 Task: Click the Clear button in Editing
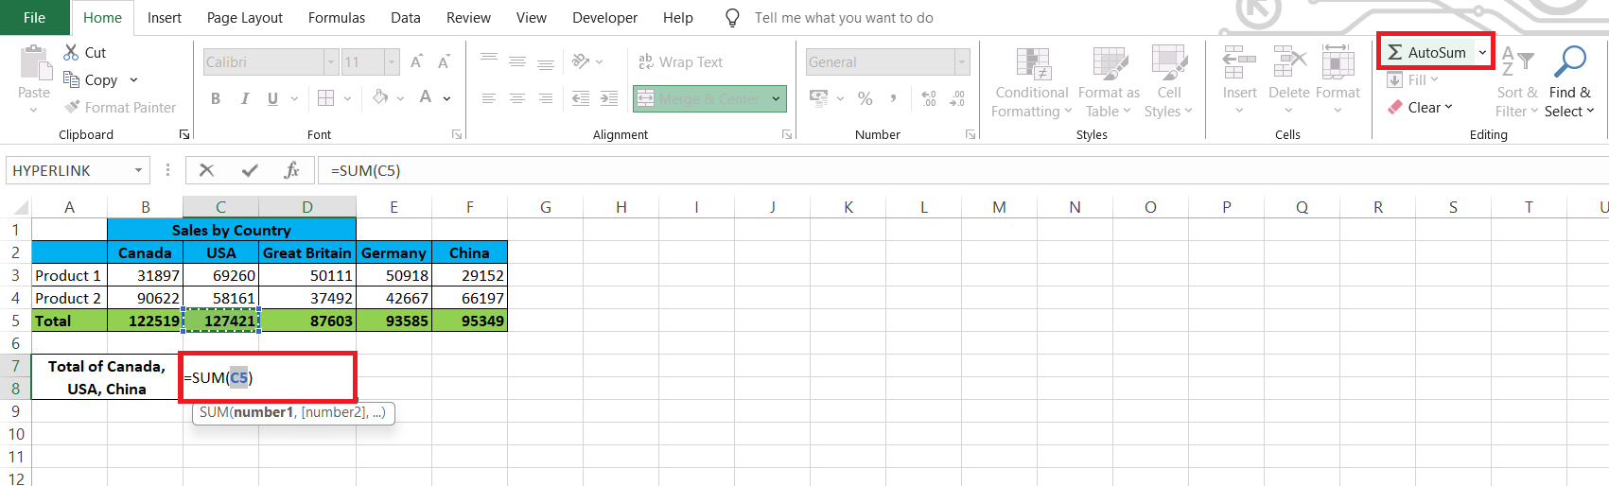[1420, 107]
